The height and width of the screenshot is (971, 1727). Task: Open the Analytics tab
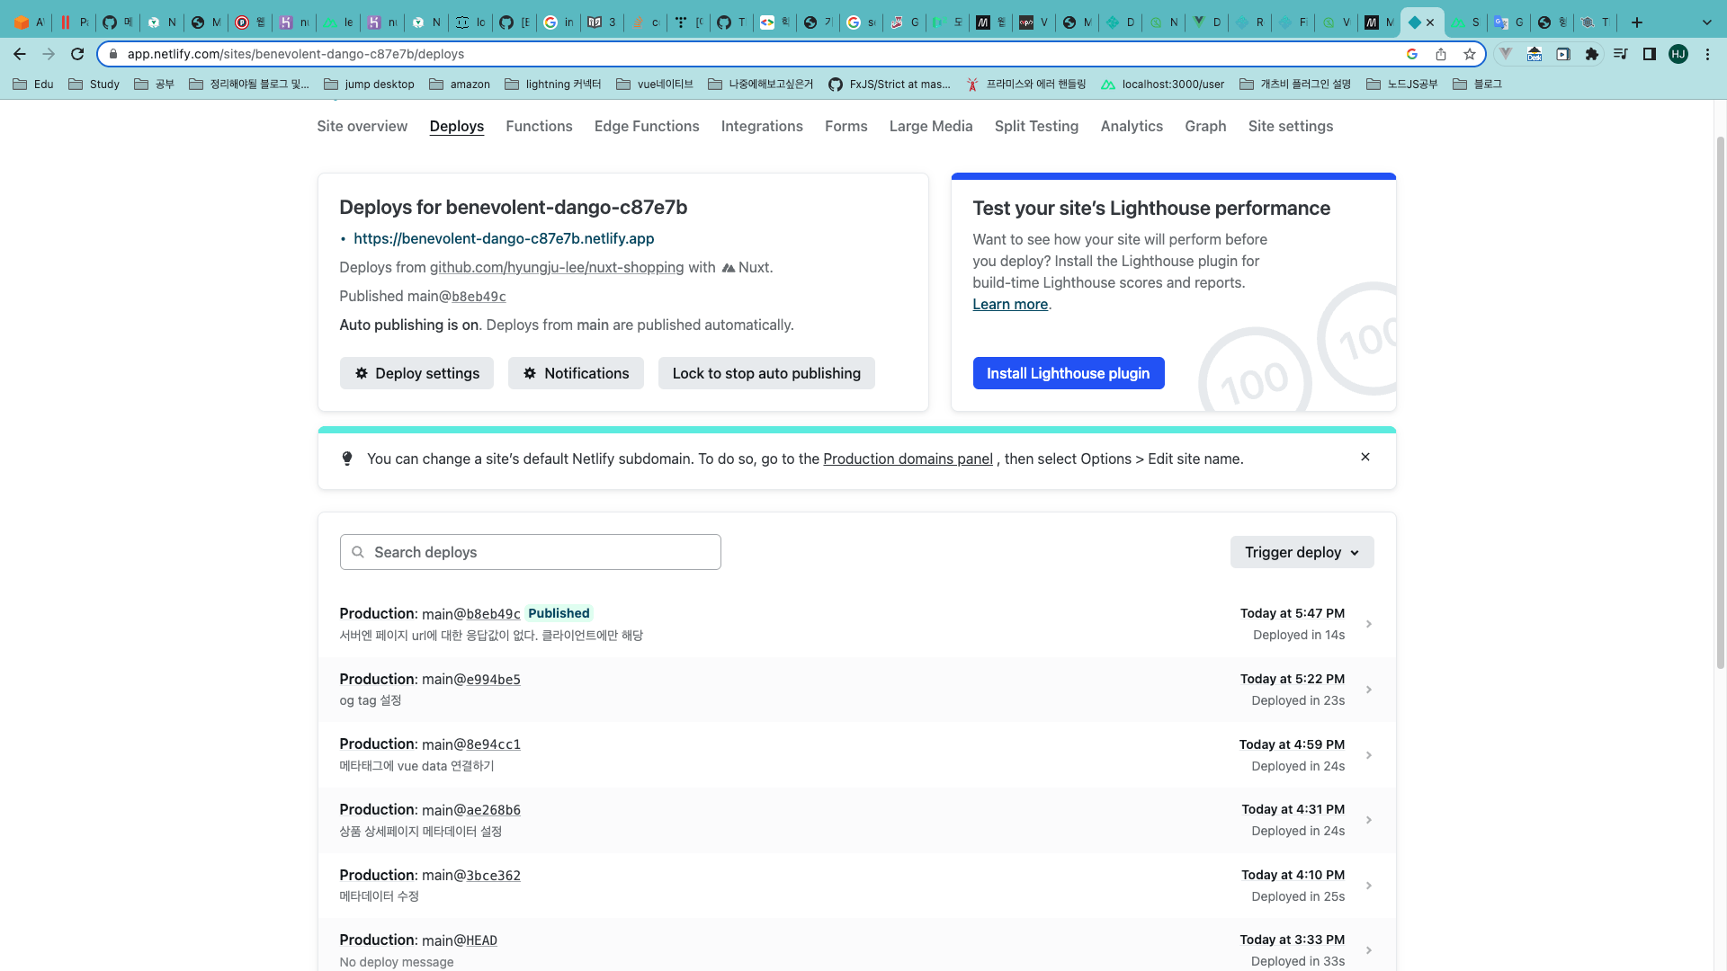[x=1132, y=126]
